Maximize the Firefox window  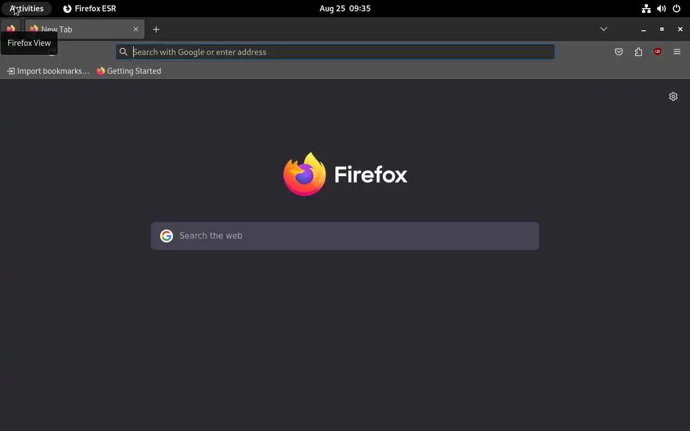pyautogui.click(x=662, y=29)
